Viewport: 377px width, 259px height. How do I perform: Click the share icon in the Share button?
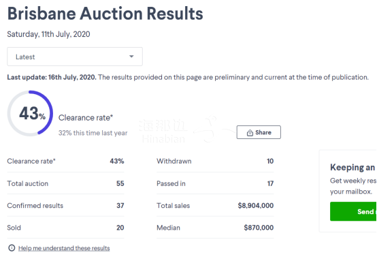click(x=250, y=133)
